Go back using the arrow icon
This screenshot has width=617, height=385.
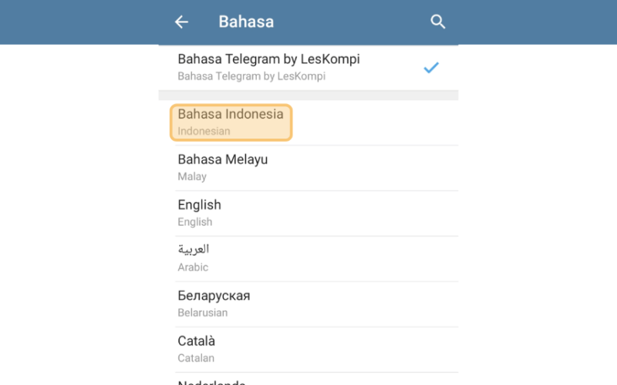(x=181, y=22)
